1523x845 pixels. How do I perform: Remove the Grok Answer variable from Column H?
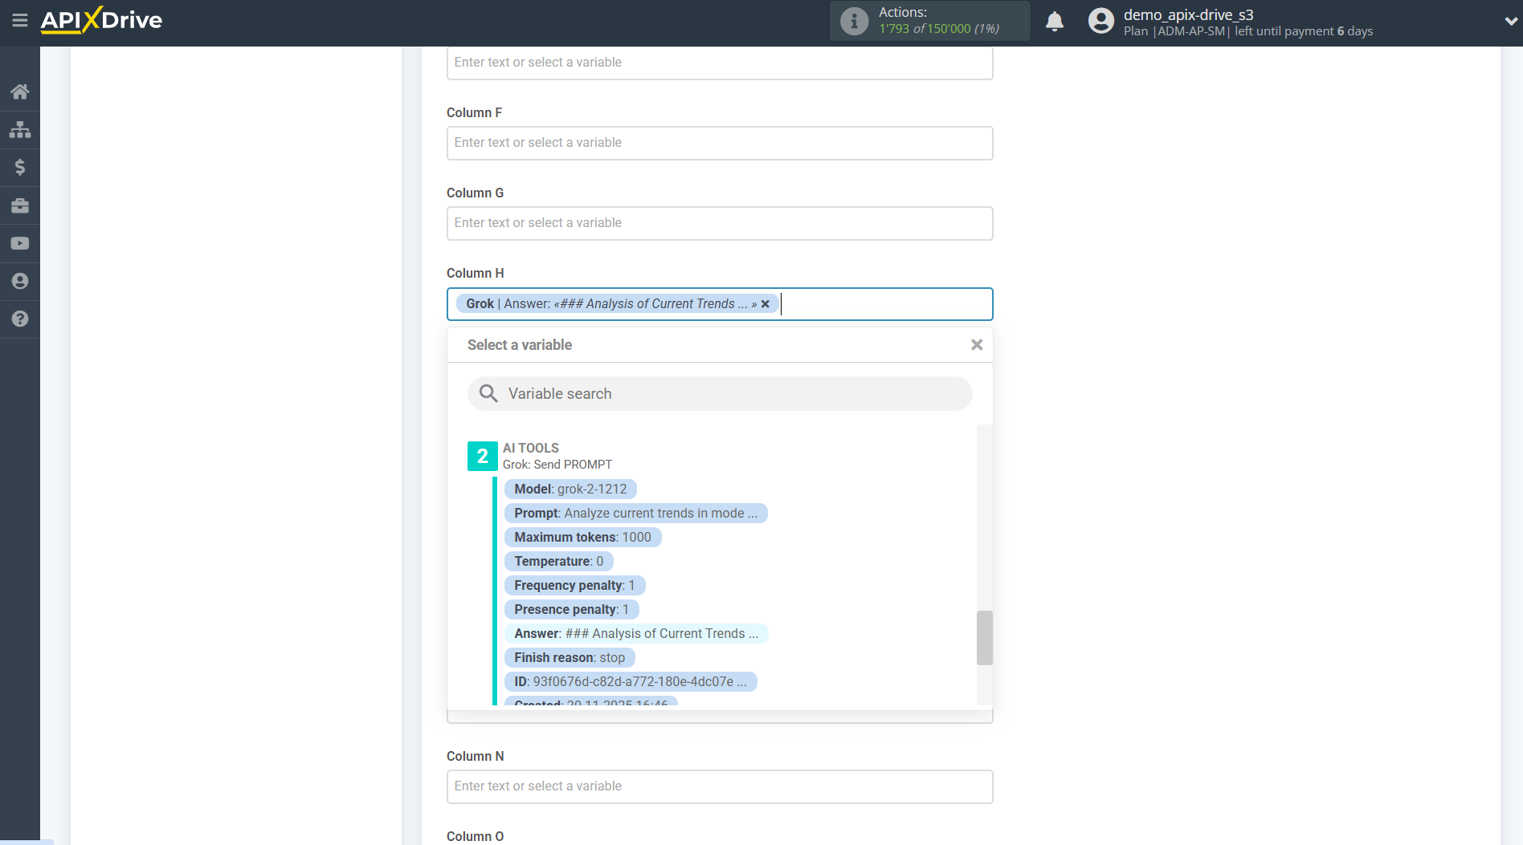(x=765, y=303)
